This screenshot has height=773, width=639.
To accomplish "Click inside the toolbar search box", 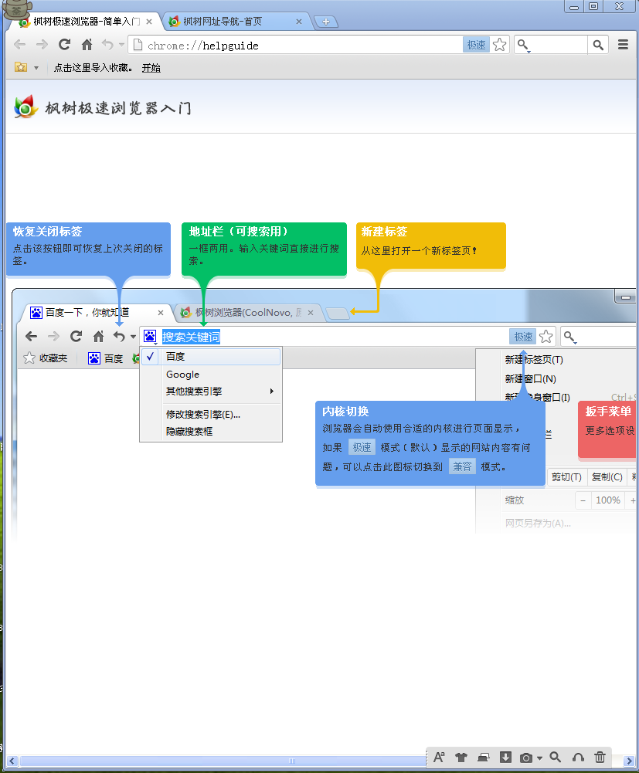I will pos(559,45).
